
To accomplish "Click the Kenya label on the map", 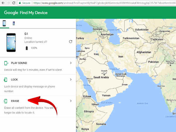I will pos(85,129).
